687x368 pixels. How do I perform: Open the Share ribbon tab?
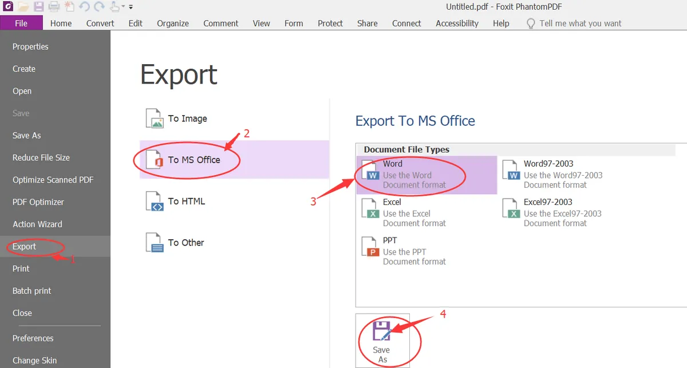[367, 23]
